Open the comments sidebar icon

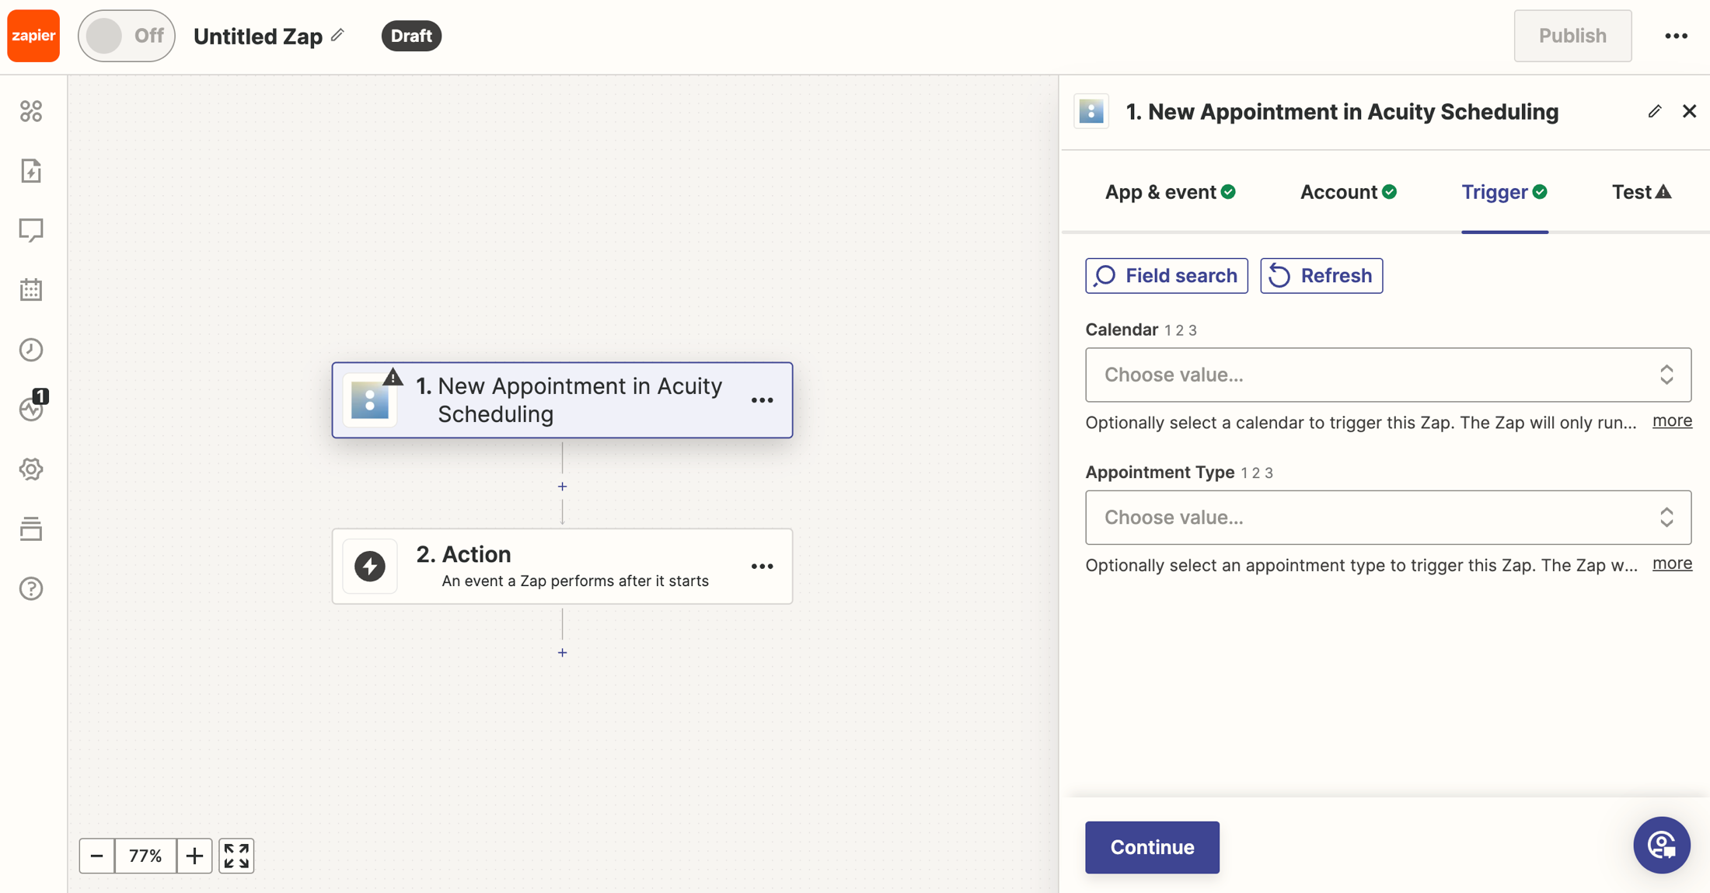tap(31, 230)
